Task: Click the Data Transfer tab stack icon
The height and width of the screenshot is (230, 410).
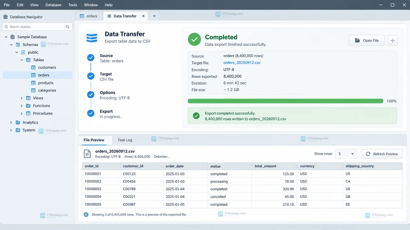Action: [x=109, y=16]
